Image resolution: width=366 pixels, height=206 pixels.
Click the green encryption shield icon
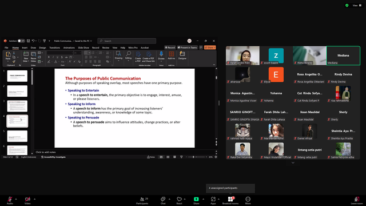click(347, 5)
